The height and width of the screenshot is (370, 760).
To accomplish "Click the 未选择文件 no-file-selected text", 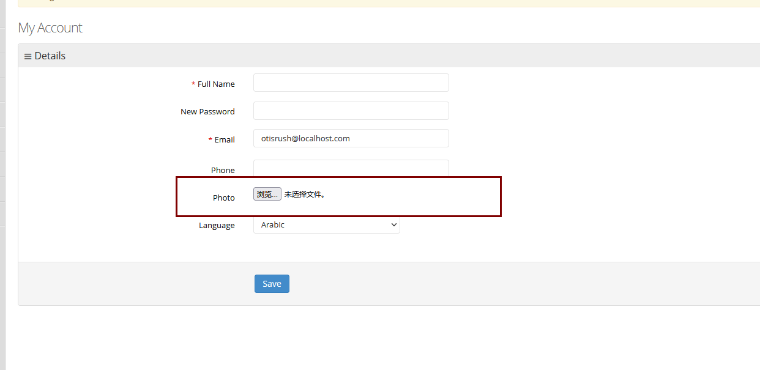I will click(305, 194).
